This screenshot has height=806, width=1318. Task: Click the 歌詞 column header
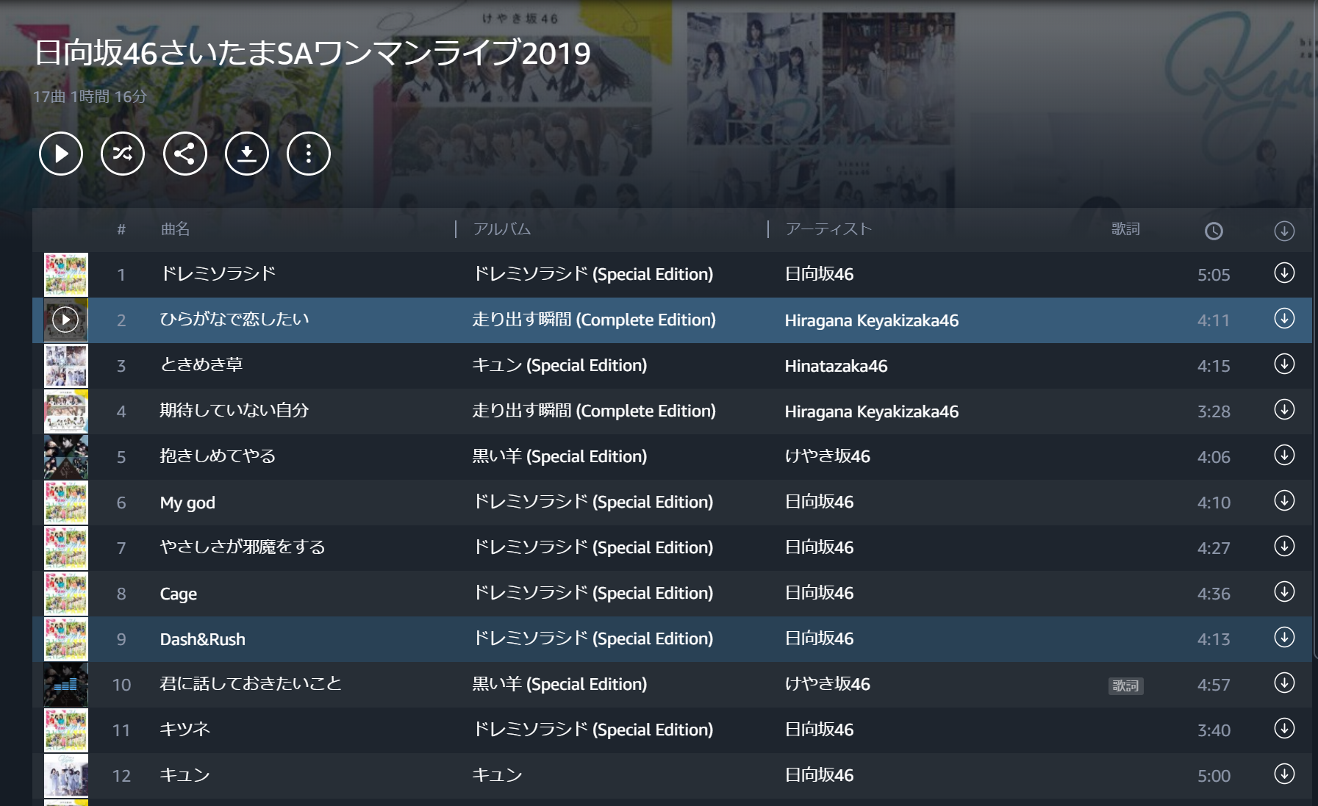click(1125, 229)
